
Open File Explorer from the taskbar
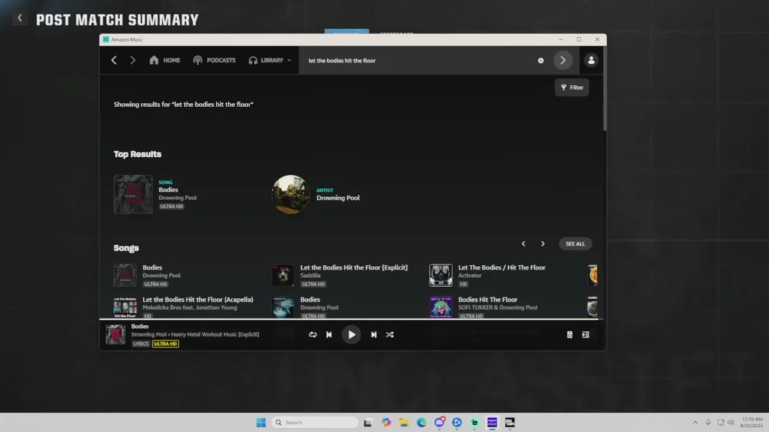click(x=404, y=422)
